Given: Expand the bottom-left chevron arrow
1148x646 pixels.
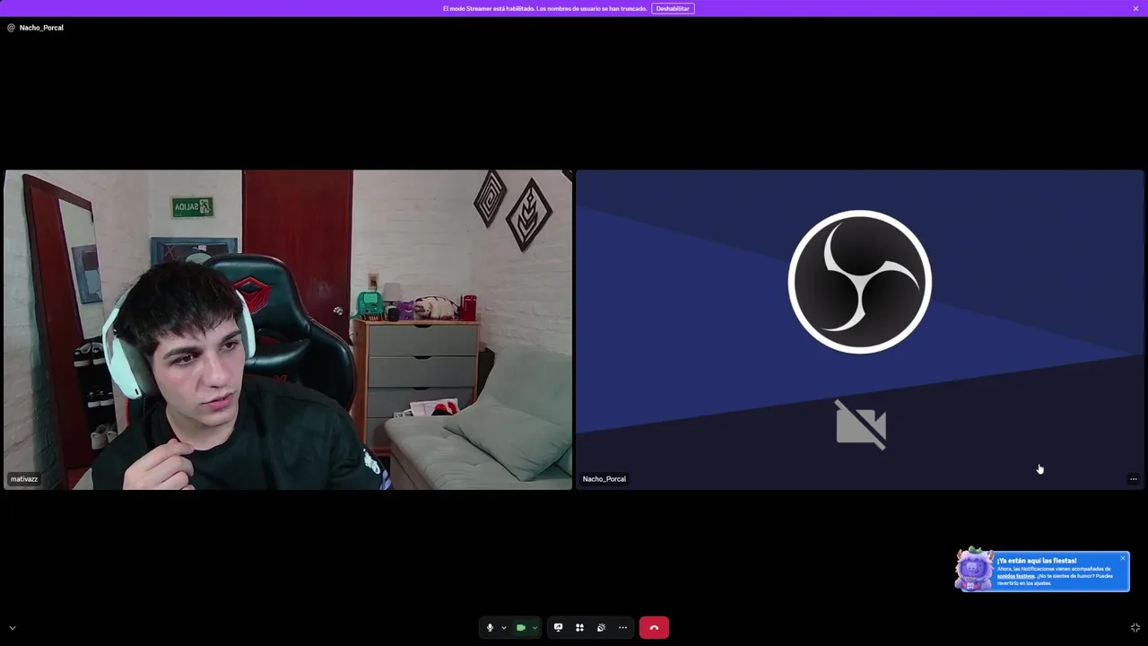Looking at the screenshot, I should [13, 627].
